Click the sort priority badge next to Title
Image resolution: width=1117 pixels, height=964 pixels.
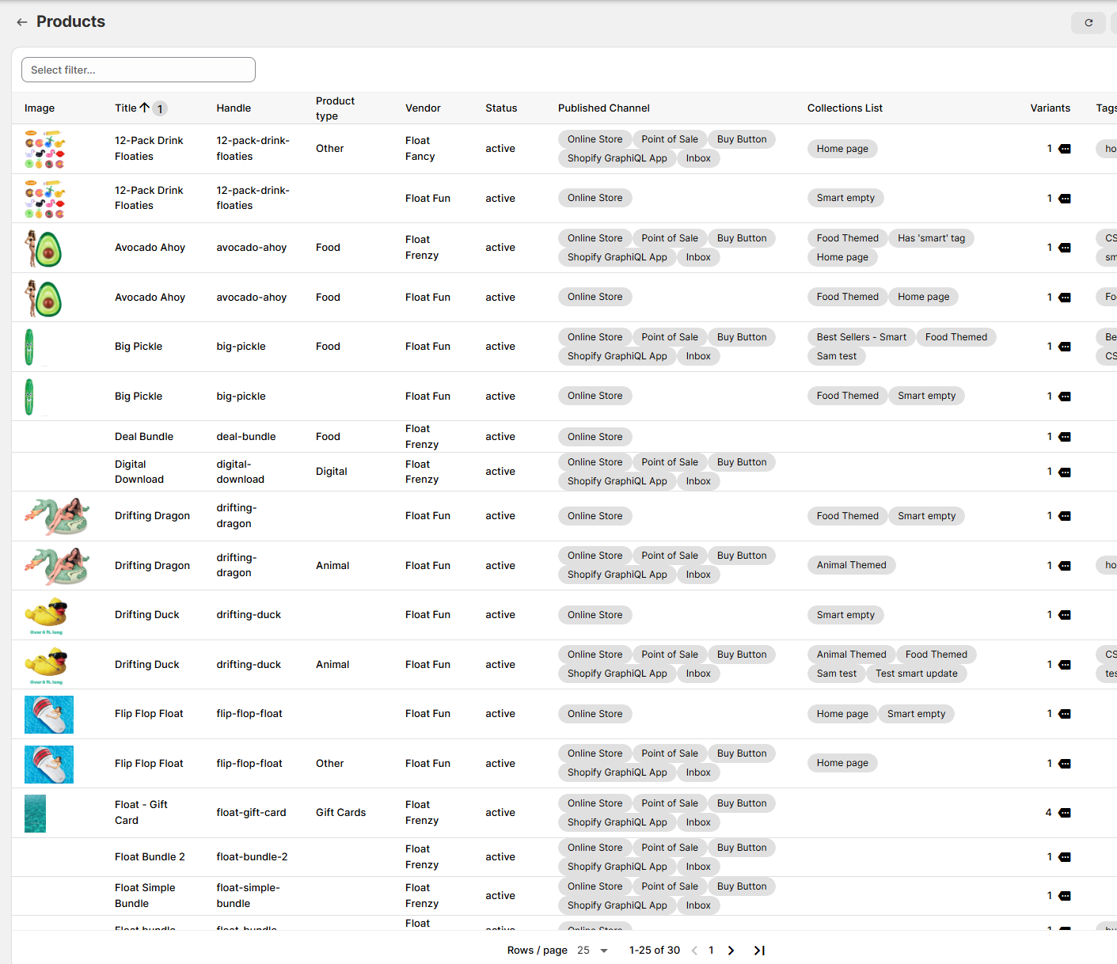[160, 109]
